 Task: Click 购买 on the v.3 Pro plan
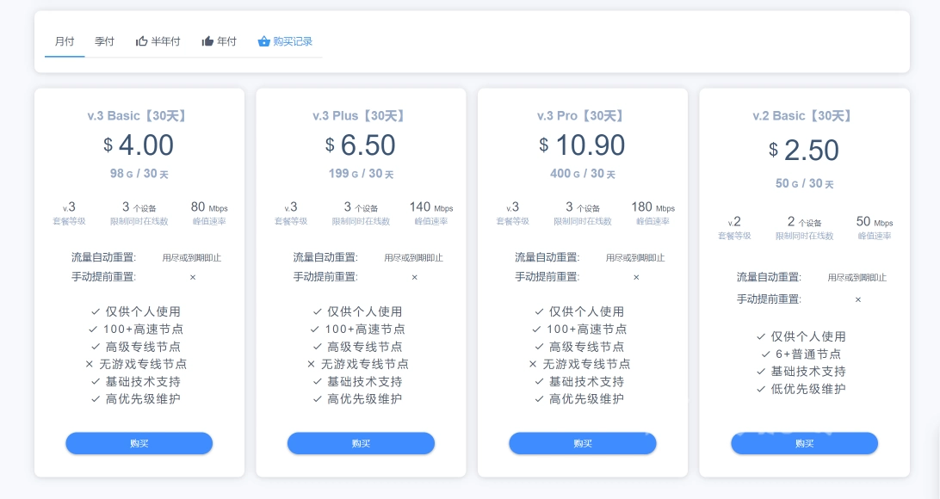582,443
